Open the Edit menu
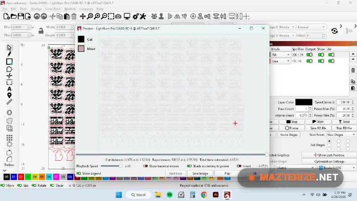Viewport: 357px width, 201px height. point(13,9)
